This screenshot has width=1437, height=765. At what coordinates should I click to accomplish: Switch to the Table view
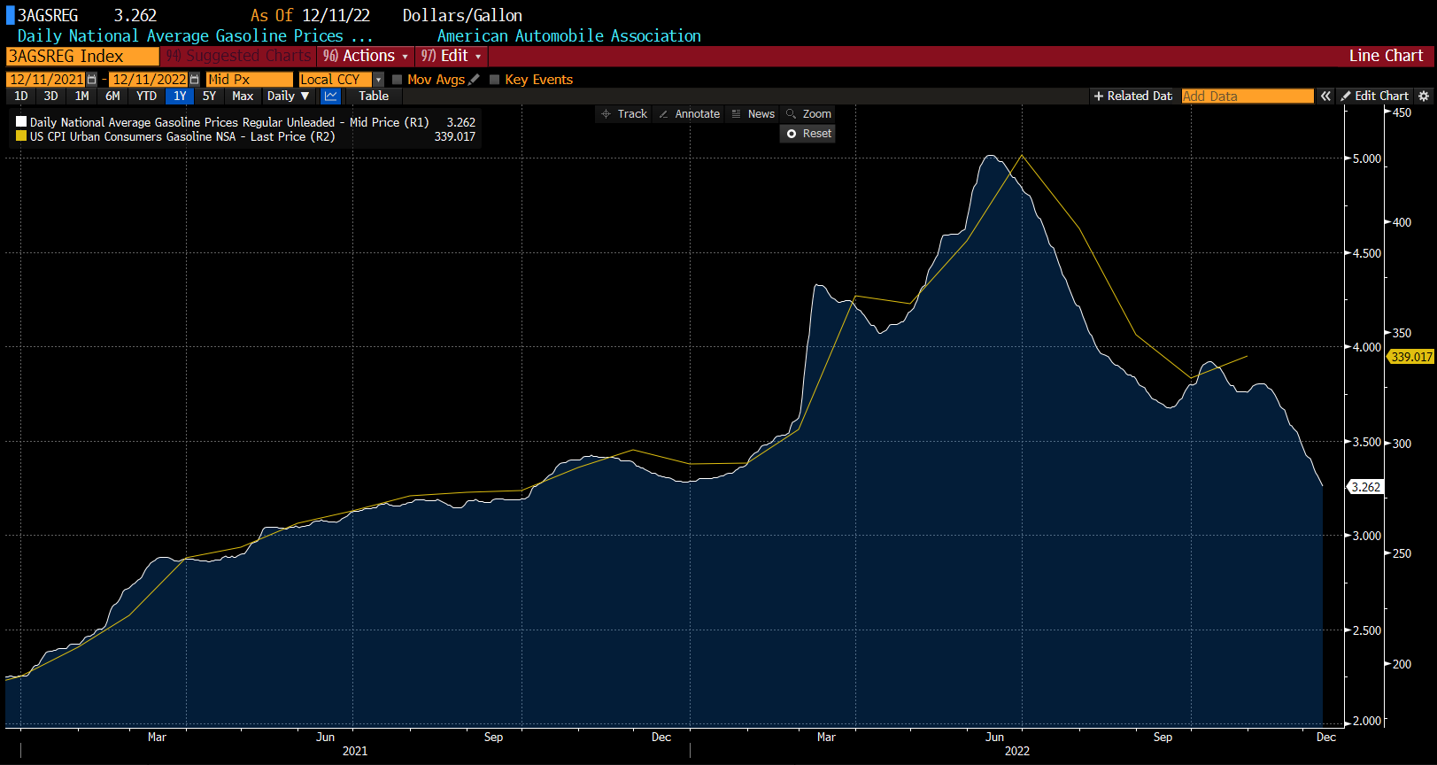[373, 96]
